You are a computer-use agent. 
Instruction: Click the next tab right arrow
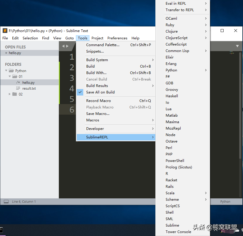(x=67, y=46)
